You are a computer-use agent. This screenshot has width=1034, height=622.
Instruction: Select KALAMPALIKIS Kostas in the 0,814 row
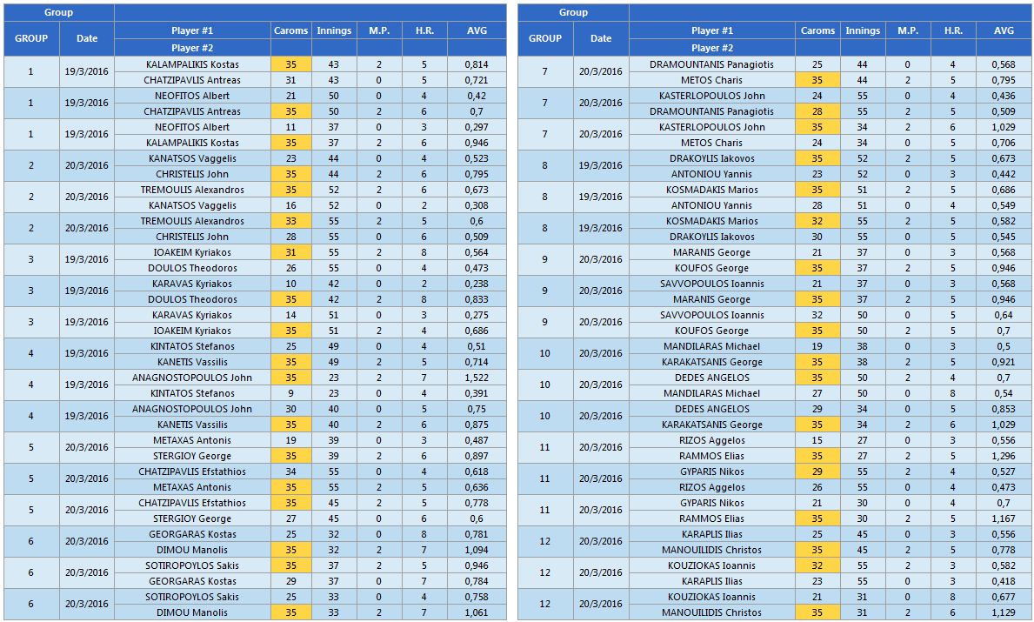coord(192,64)
